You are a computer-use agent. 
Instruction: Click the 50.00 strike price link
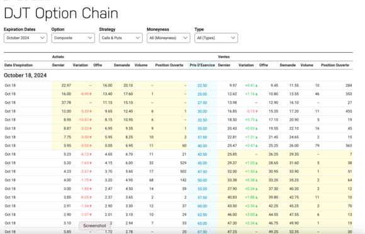pyautogui.click(x=202, y=181)
